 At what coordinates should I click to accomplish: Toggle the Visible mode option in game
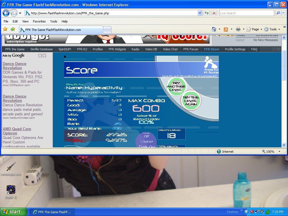coord(146,141)
